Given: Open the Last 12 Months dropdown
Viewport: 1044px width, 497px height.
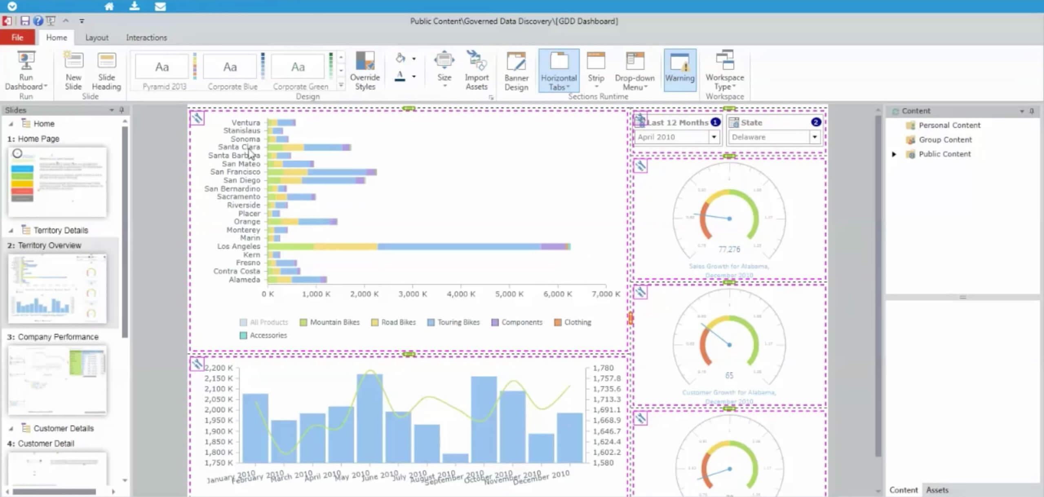Looking at the screenshot, I should click(x=714, y=137).
